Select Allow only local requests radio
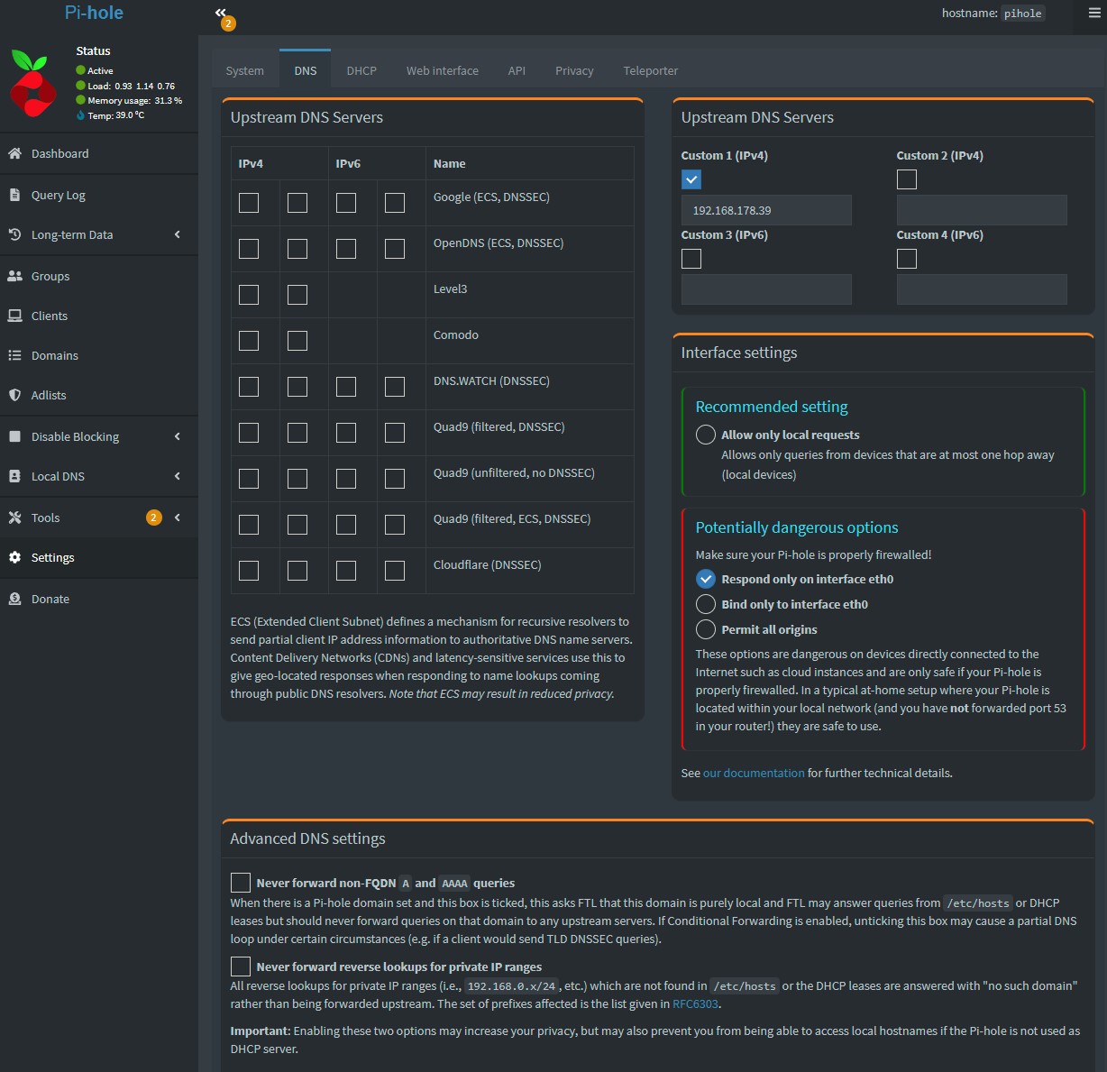The image size is (1107, 1072). click(706, 435)
